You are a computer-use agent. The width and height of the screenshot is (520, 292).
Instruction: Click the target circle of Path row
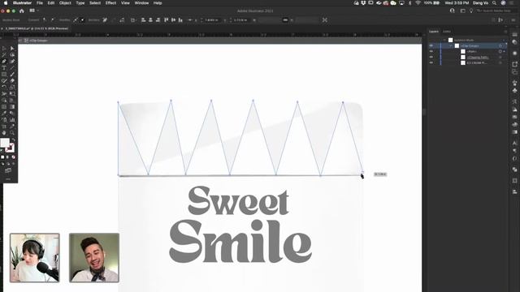pyautogui.click(x=500, y=51)
